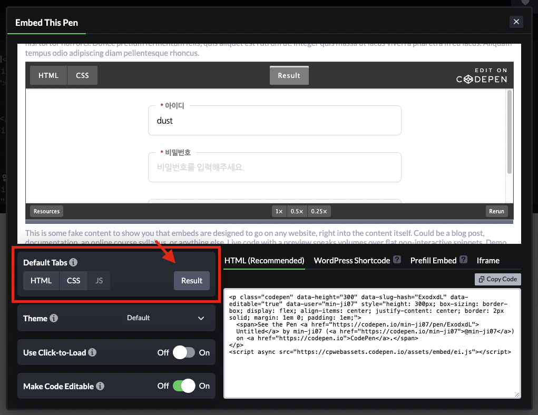Click the embed preview vertical scrollbar
The image size is (538, 415).
(x=510, y=132)
